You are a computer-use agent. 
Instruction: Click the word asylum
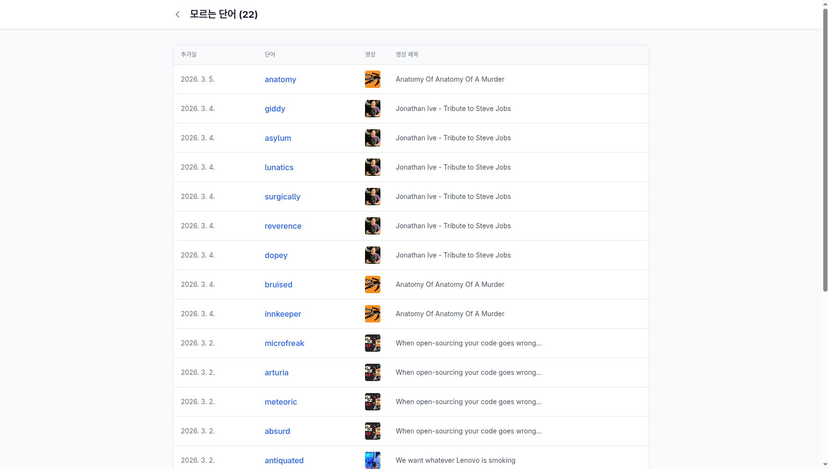(278, 138)
